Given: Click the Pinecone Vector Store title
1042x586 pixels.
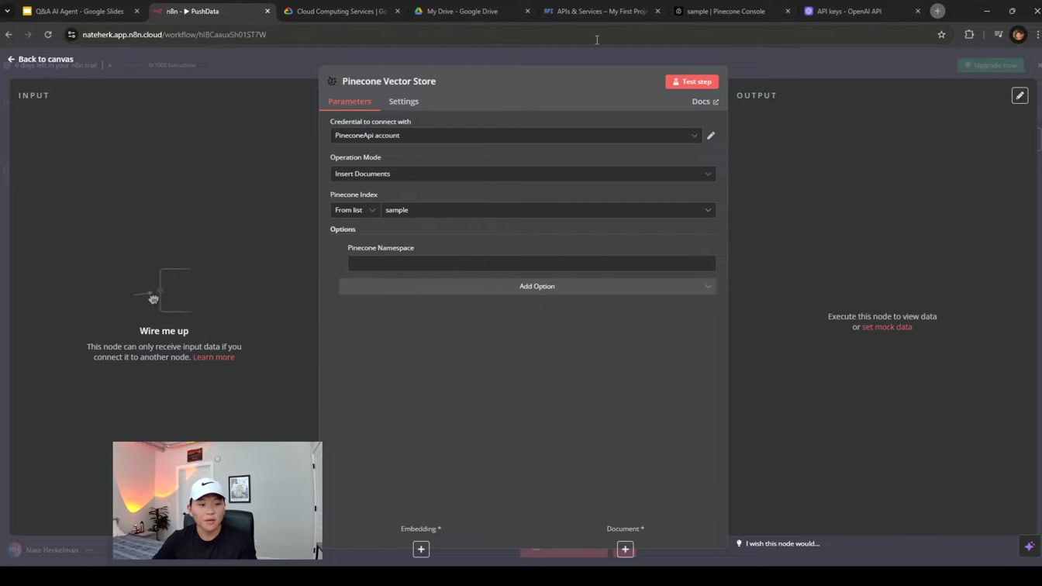Looking at the screenshot, I should tap(389, 81).
